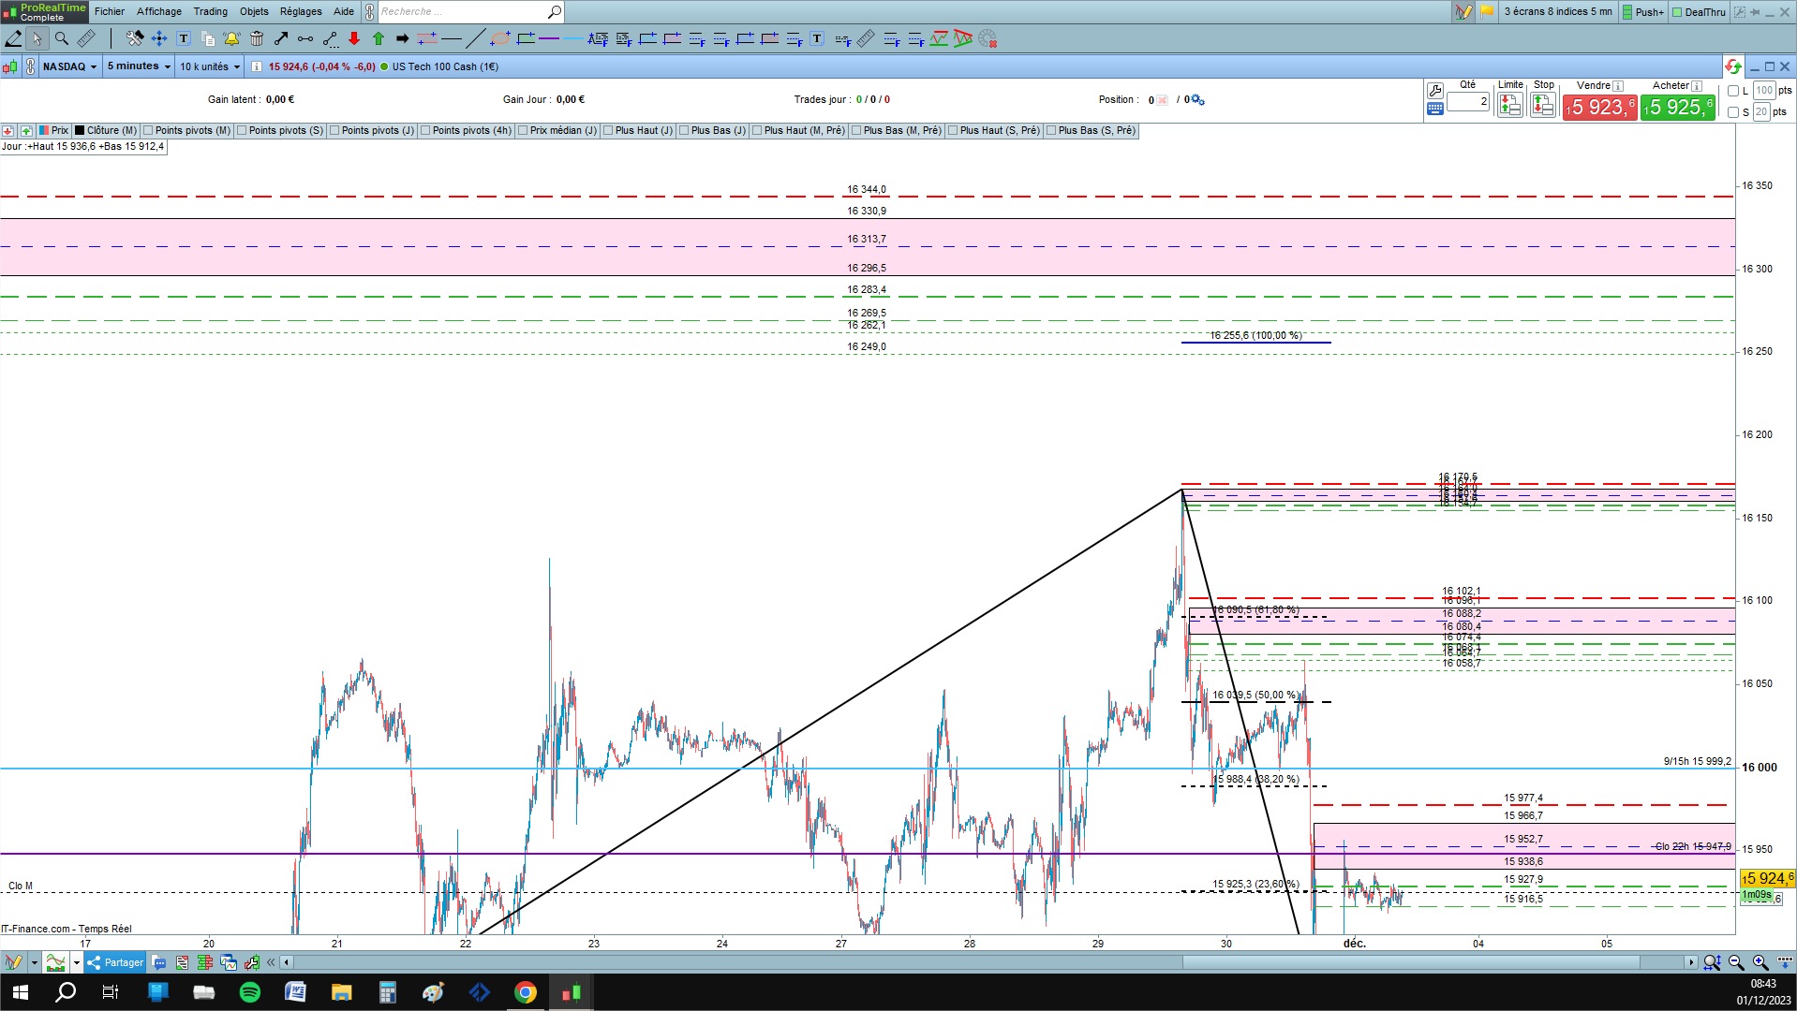This screenshot has height=1011, width=1797.
Task: Click the trash can delete objects icon
Action: coord(257,38)
